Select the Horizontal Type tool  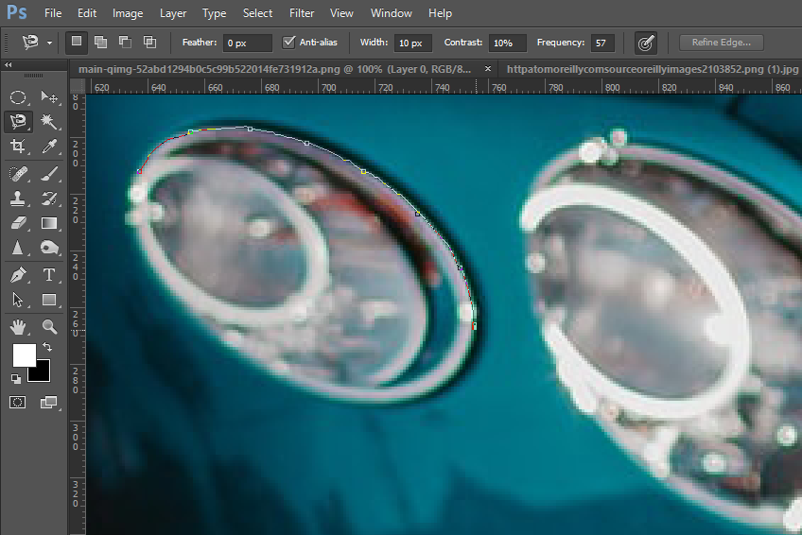pos(49,275)
